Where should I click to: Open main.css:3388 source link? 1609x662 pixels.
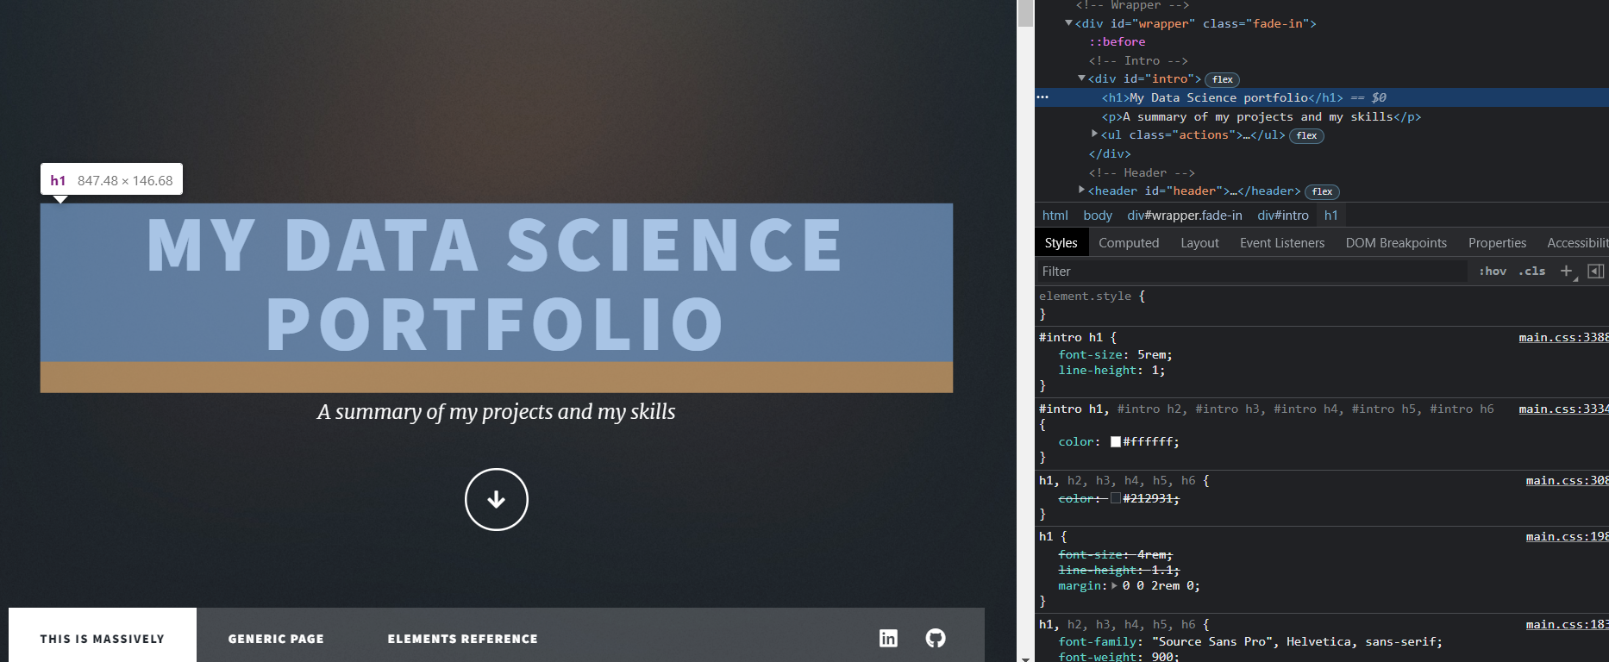pos(1562,337)
